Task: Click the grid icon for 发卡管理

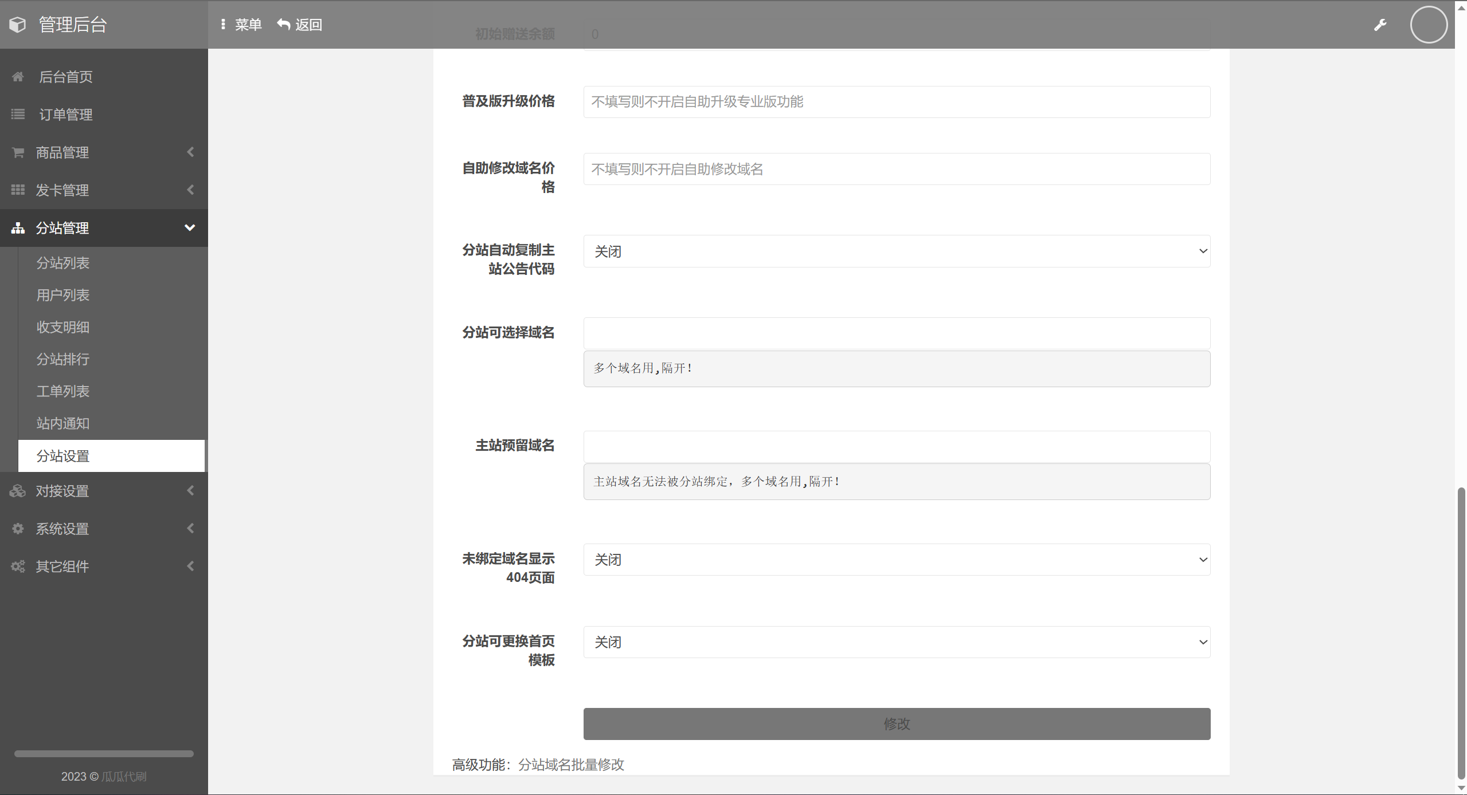Action: coord(18,190)
